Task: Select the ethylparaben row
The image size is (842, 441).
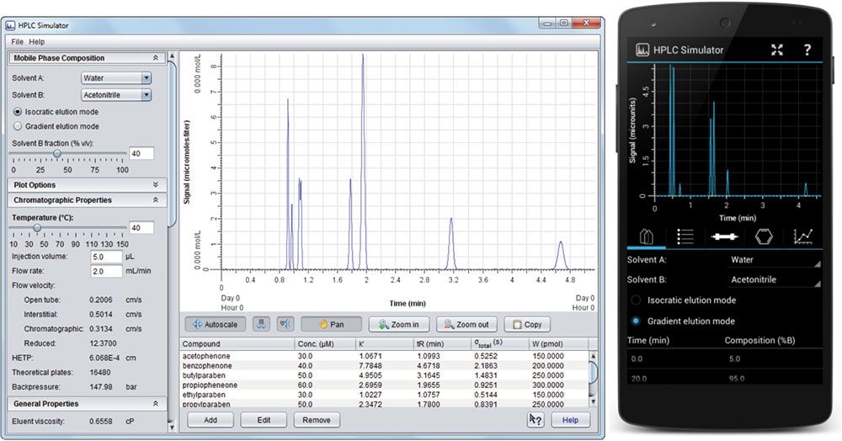Action: click(384, 395)
